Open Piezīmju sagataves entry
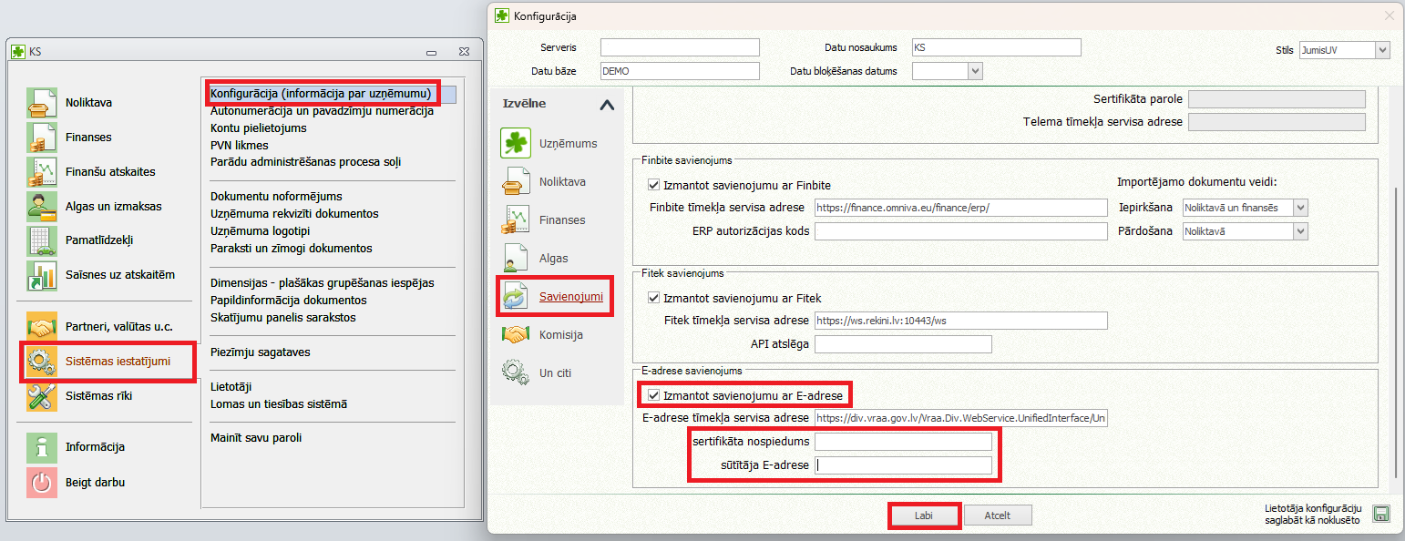This screenshot has width=1405, height=541. click(261, 352)
